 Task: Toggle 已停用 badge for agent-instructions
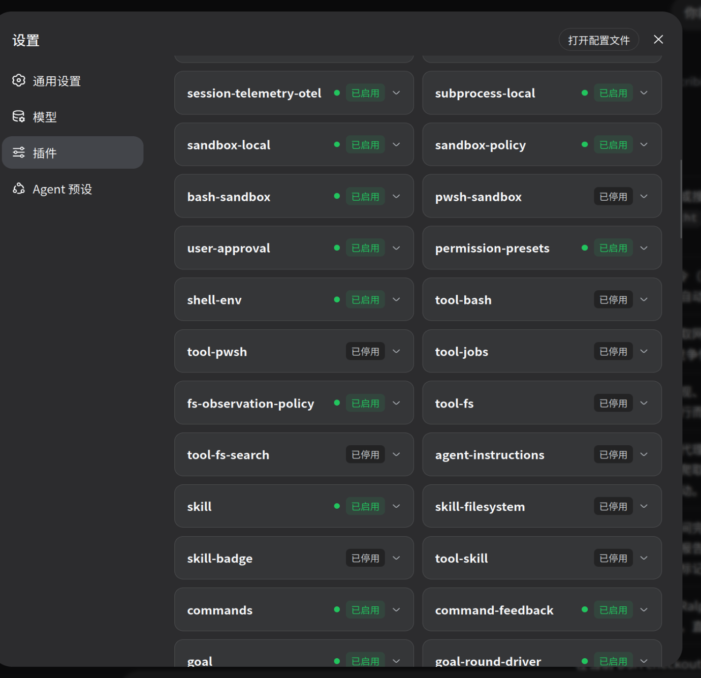613,455
